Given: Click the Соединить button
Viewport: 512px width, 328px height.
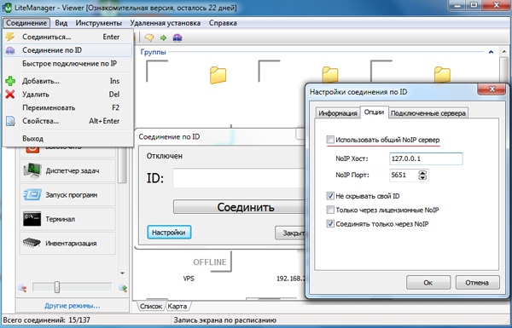Looking at the screenshot, I should (239, 207).
